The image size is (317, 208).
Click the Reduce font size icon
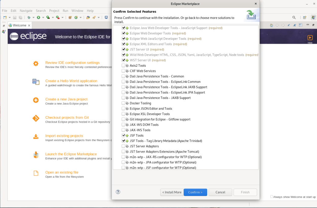pos(289,25)
